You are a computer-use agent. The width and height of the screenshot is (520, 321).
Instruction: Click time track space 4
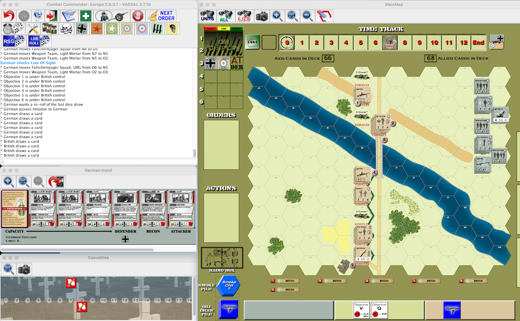coord(346,43)
